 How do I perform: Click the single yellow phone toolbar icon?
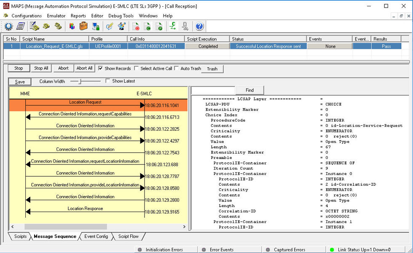[x=46, y=26]
